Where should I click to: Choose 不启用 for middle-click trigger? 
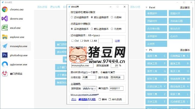112,29
